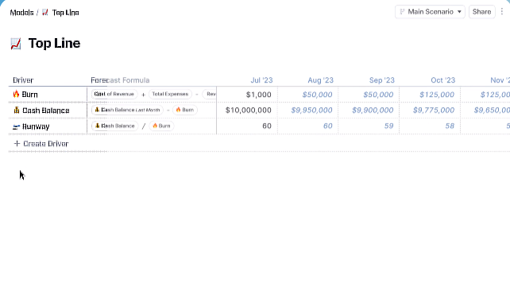Click the Cash Balance chip in Runway formula
The height and width of the screenshot is (306, 510).
tap(115, 126)
